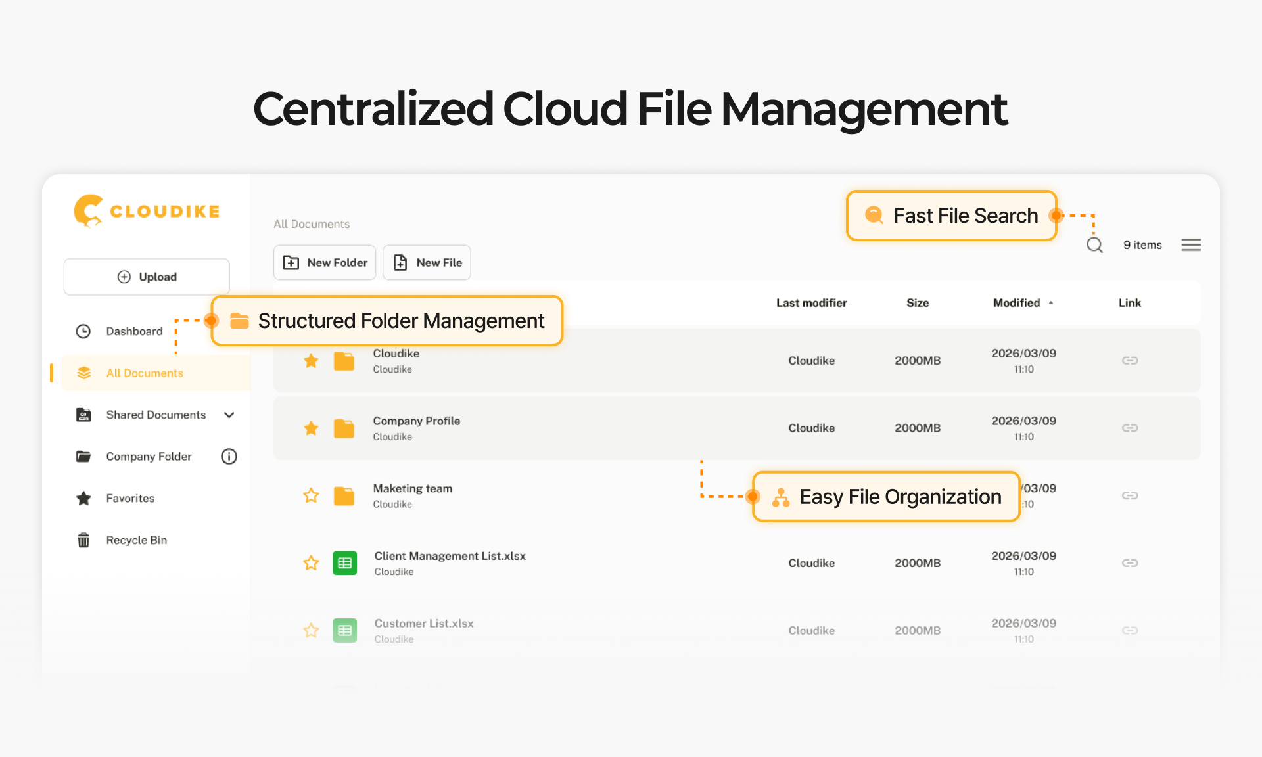Image resolution: width=1262 pixels, height=757 pixels.
Task: Unstar the Cloudike folder
Action: pos(311,361)
